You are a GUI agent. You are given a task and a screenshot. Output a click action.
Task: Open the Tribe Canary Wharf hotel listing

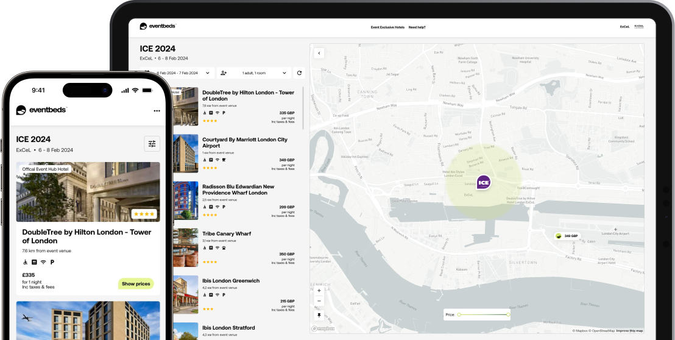[227, 233]
